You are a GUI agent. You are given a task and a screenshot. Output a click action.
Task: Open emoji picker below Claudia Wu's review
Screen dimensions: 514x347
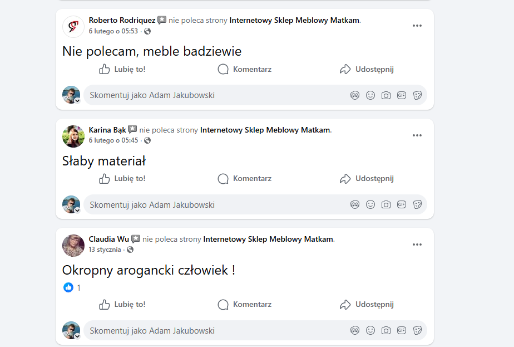(x=370, y=330)
